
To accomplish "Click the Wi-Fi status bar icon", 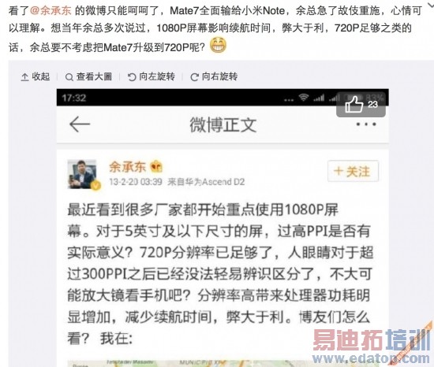I will pyautogui.click(x=304, y=98).
